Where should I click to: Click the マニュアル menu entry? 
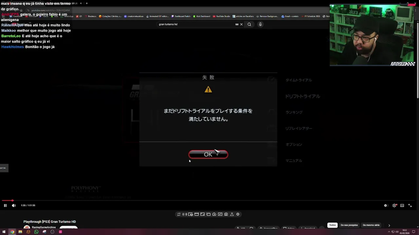coord(294,161)
